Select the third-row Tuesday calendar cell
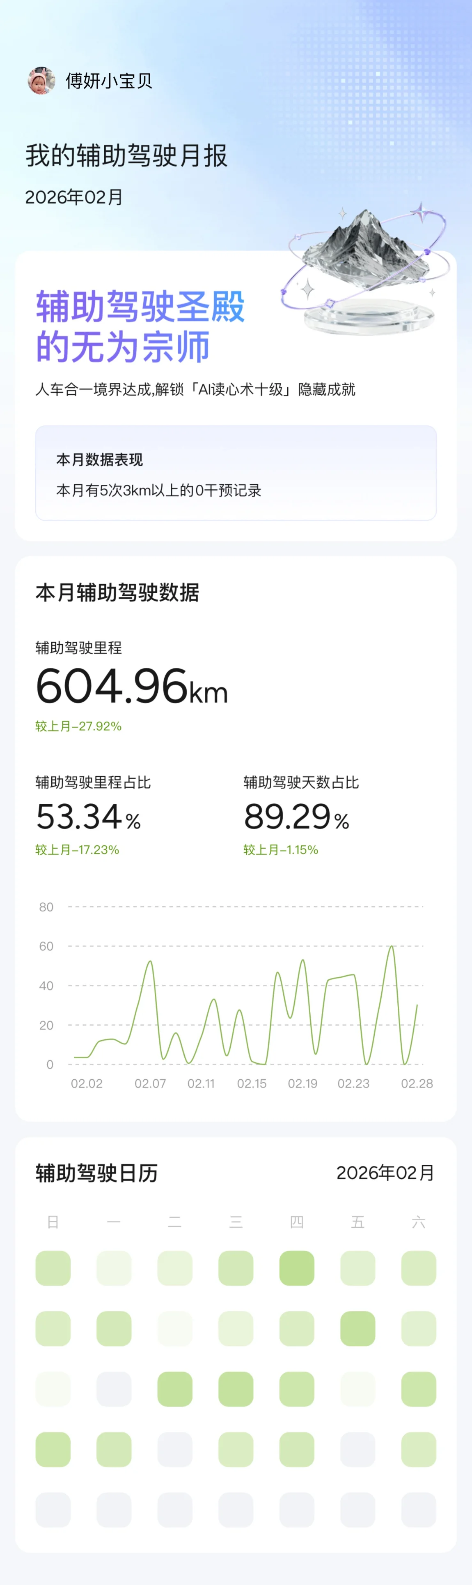This screenshot has width=472, height=1585. coord(174,1389)
